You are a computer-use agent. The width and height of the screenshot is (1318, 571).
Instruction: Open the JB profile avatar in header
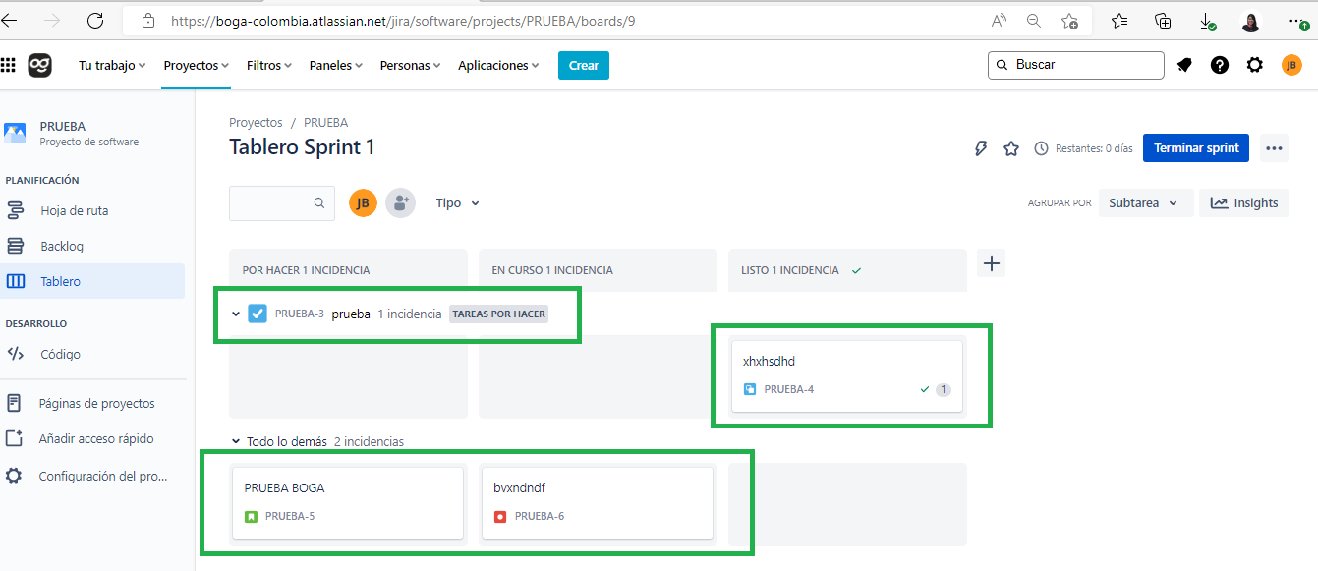pyautogui.click(x=1291, y=65)
